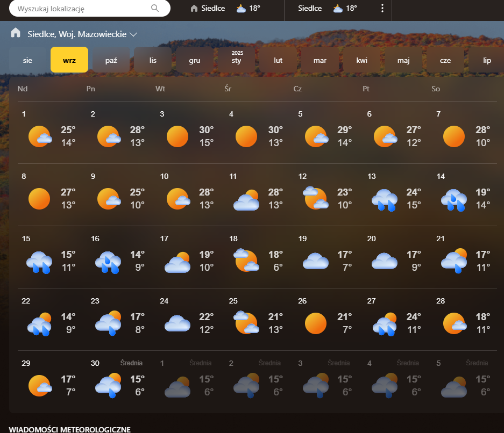This screenshot has width=504, height=433.
Task: Open the 2025 sty month tab
Action: pyautogui.click(x=236, y=60)
